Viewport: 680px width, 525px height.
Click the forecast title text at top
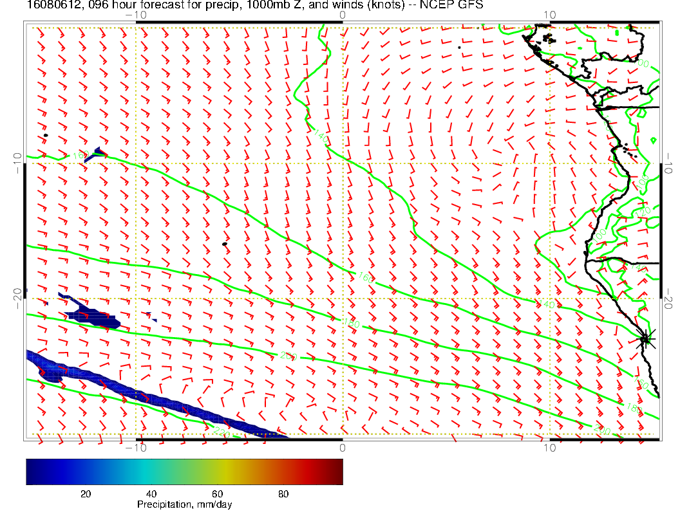click(255, 5)
